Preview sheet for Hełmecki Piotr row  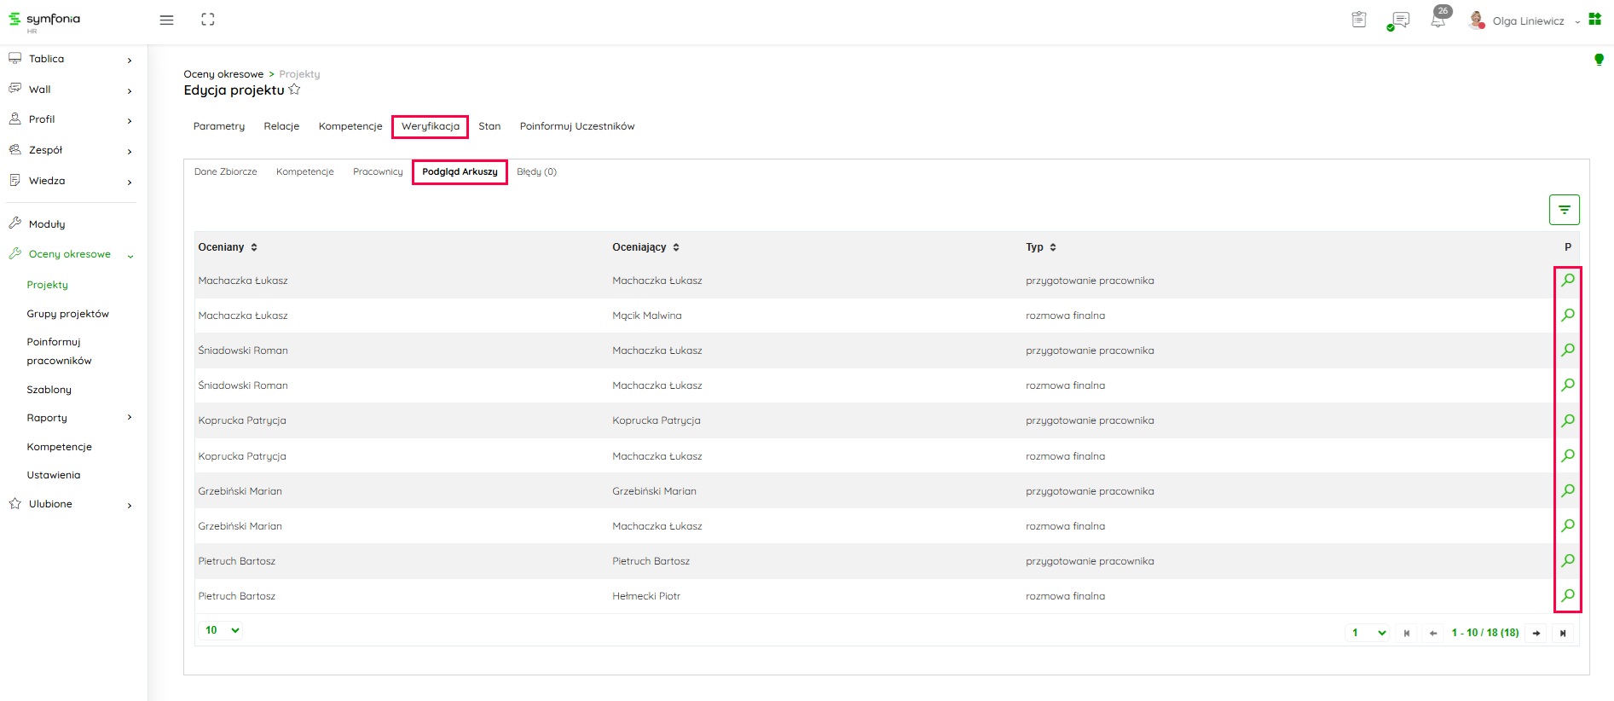1567,595
